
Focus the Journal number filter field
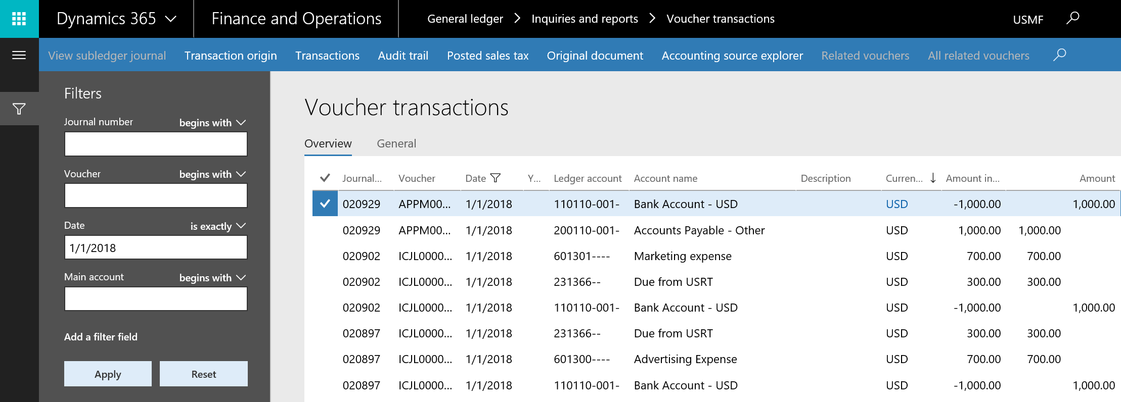point(156,144)
